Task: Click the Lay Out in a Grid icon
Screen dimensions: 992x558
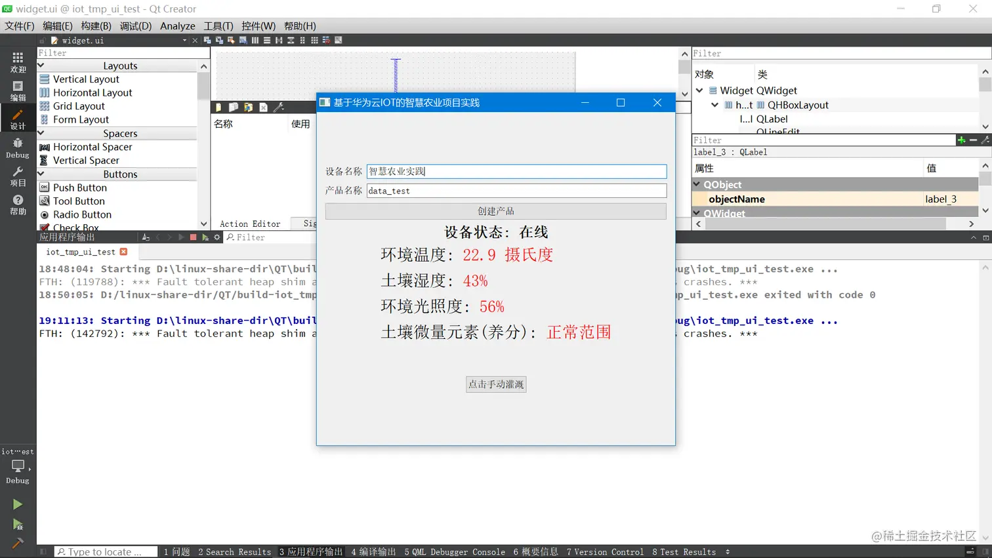Action: tap(315, 40)
